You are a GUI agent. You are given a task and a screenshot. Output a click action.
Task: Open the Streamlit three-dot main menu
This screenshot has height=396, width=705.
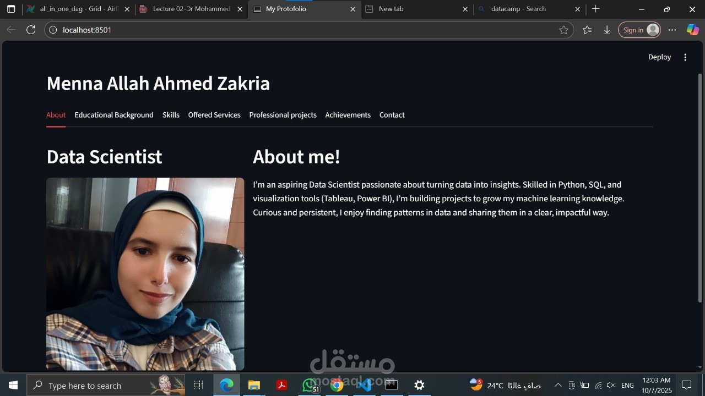[685, 57]
